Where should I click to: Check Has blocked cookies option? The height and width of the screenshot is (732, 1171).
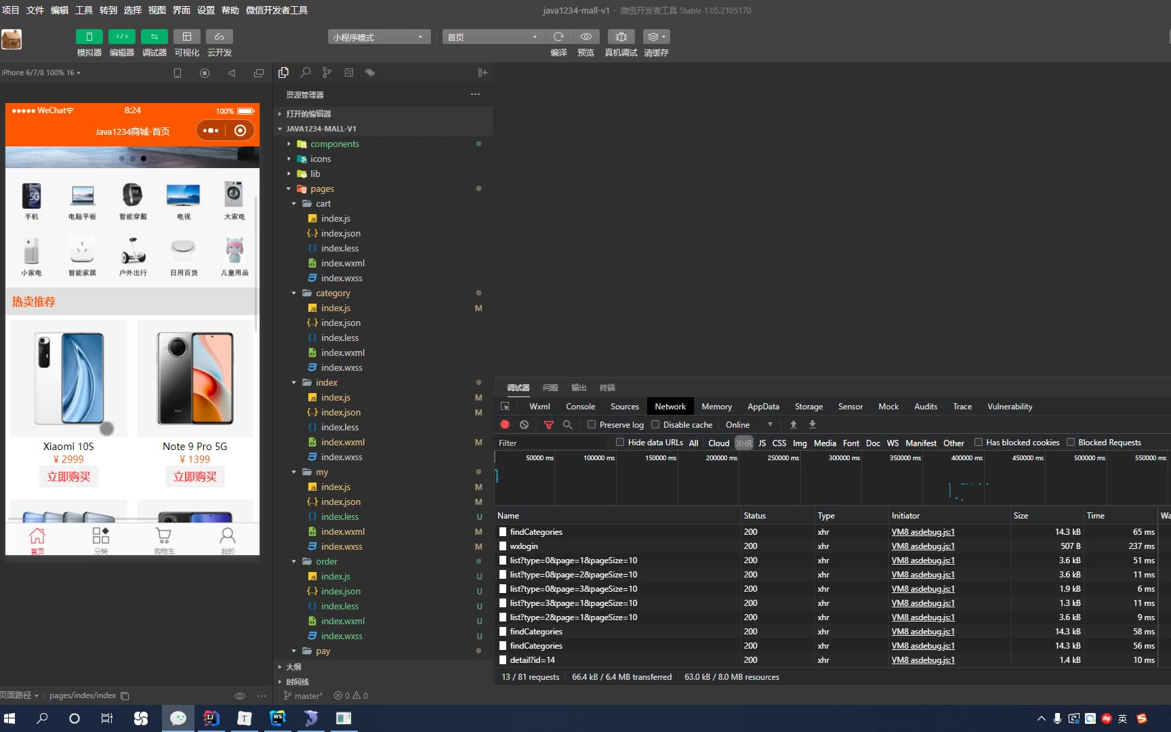(x=979, y=442)
